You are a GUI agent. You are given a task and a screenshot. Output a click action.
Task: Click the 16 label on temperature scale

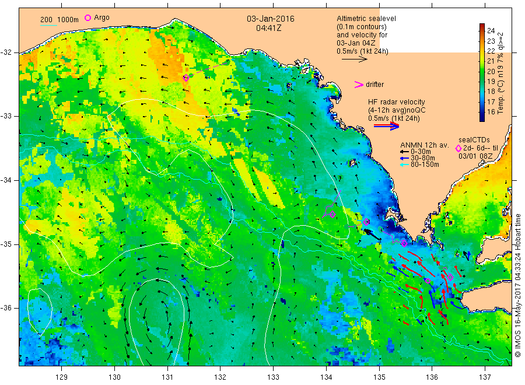click(491, 112)
